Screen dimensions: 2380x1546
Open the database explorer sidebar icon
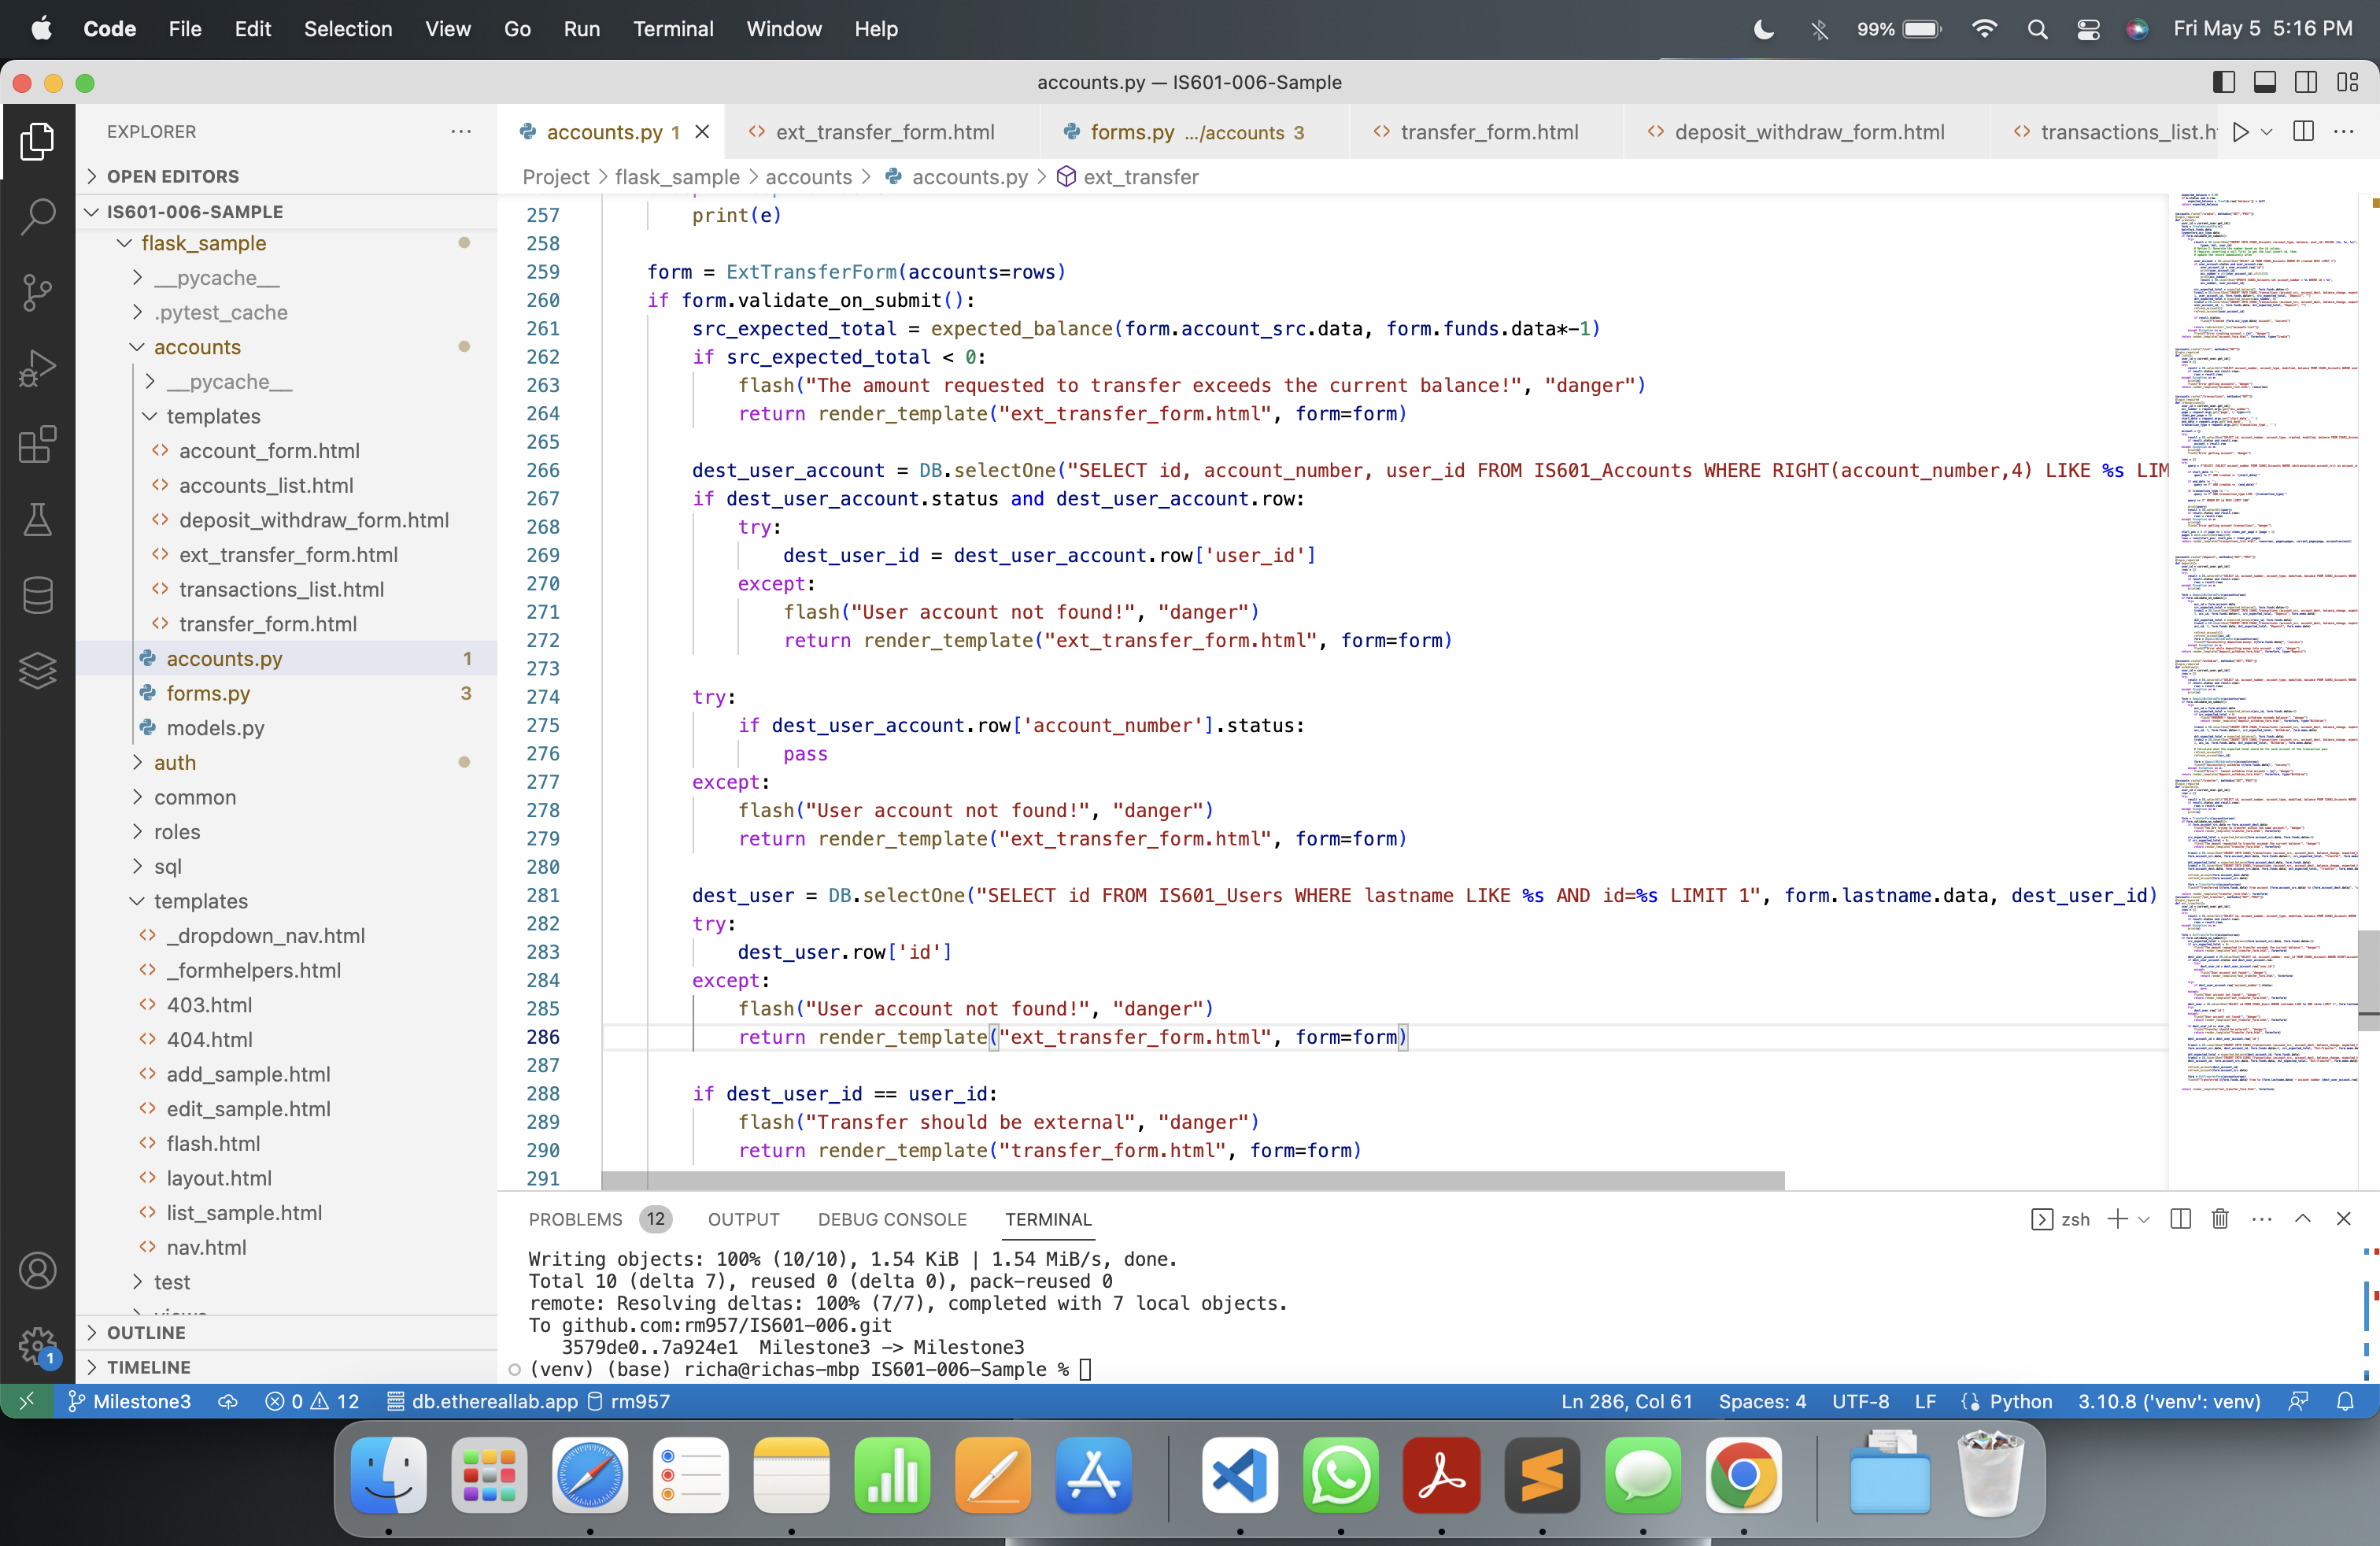pyautogui.click(x=38, y=594)
